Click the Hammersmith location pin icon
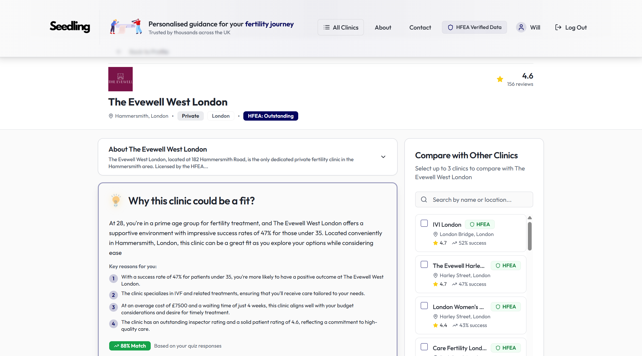This screenshot has width=642, height=356. click(x=111, y=116)
